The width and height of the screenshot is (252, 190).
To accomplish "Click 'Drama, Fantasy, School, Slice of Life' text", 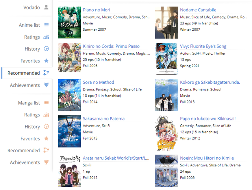I will point(112,89).
